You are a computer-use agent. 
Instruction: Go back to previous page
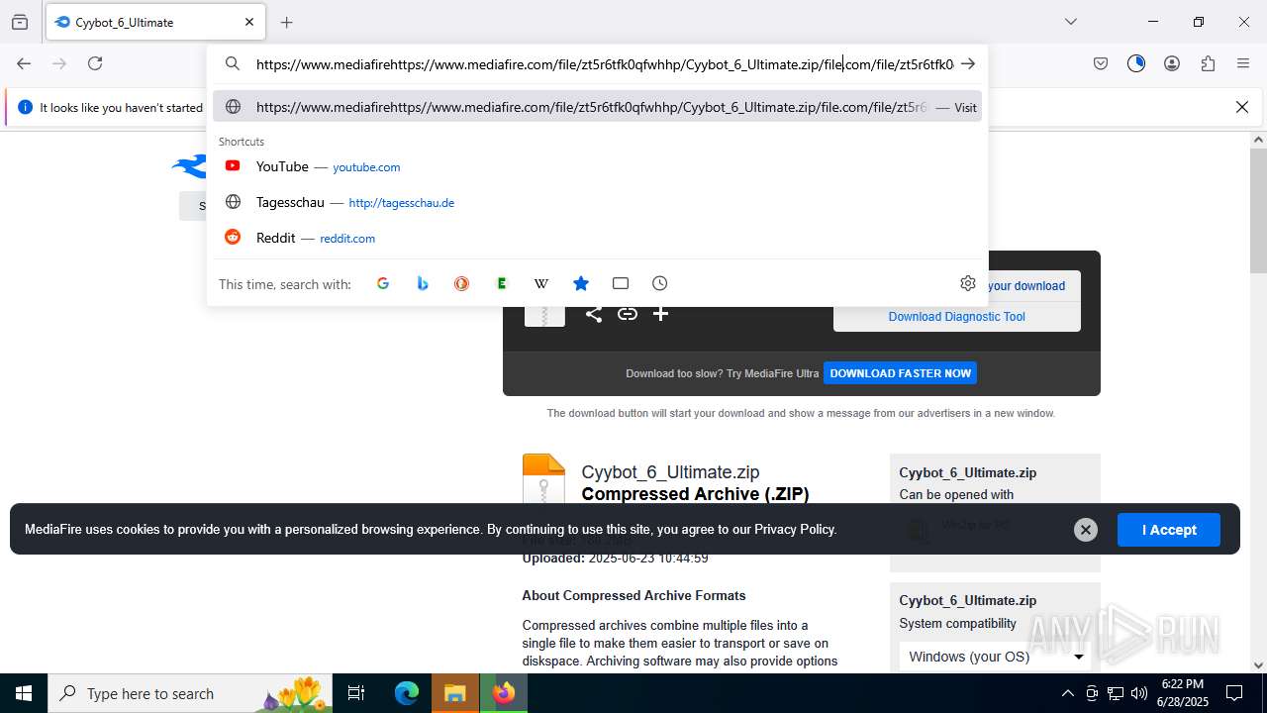pos(24,63)
